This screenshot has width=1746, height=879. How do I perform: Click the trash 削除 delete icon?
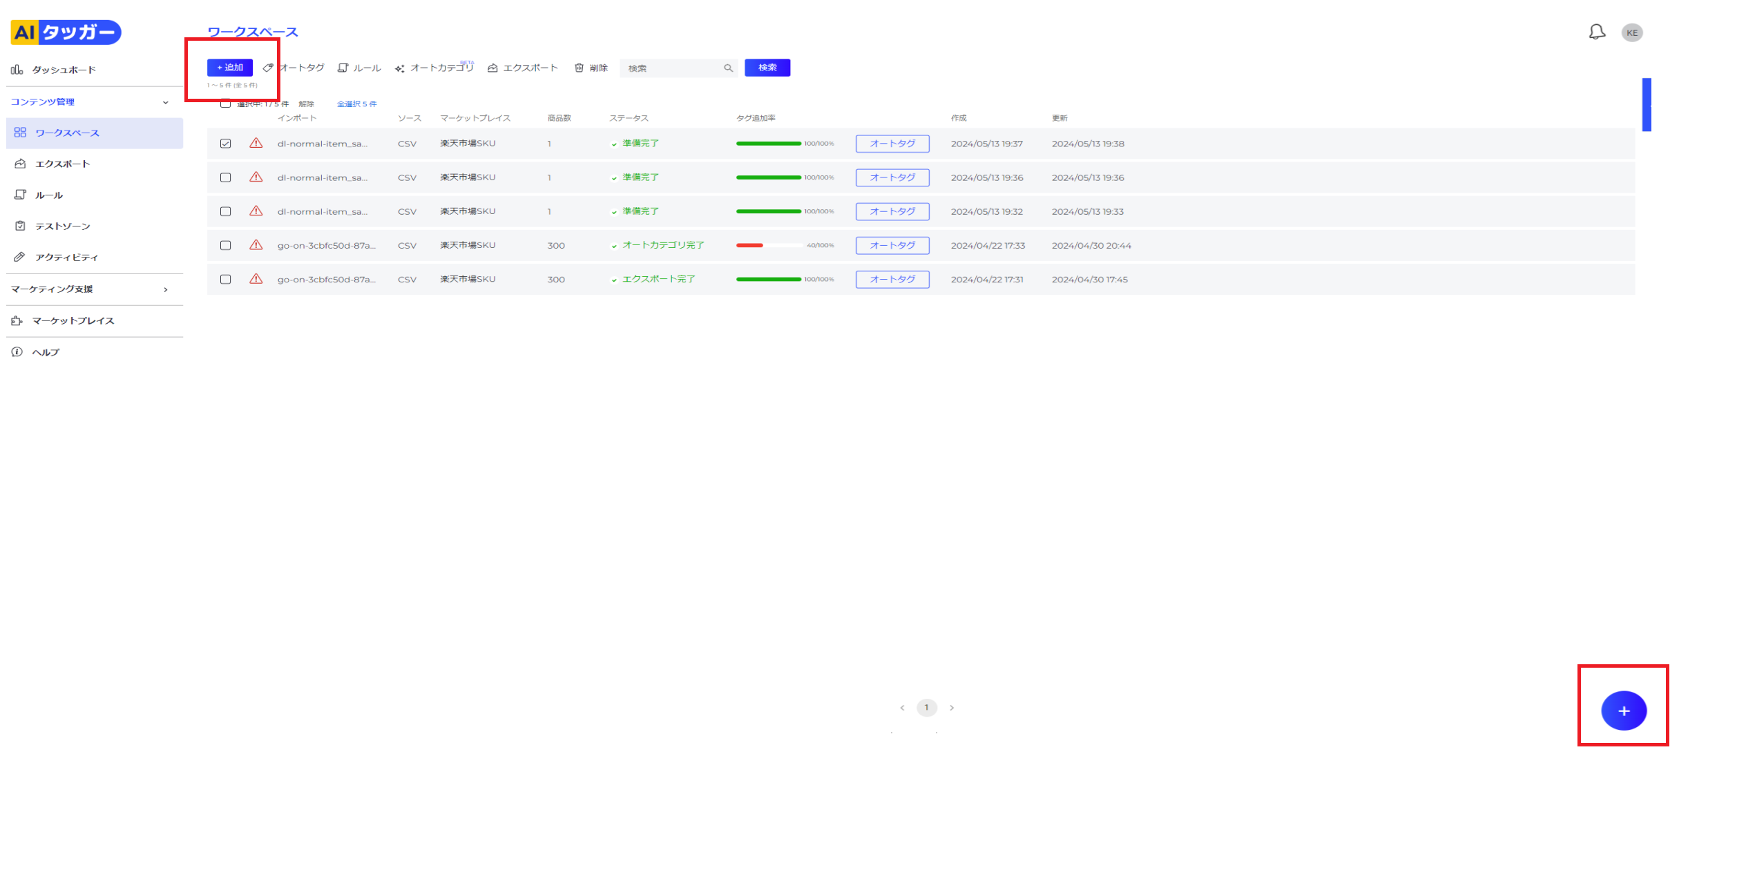[579, 68]
